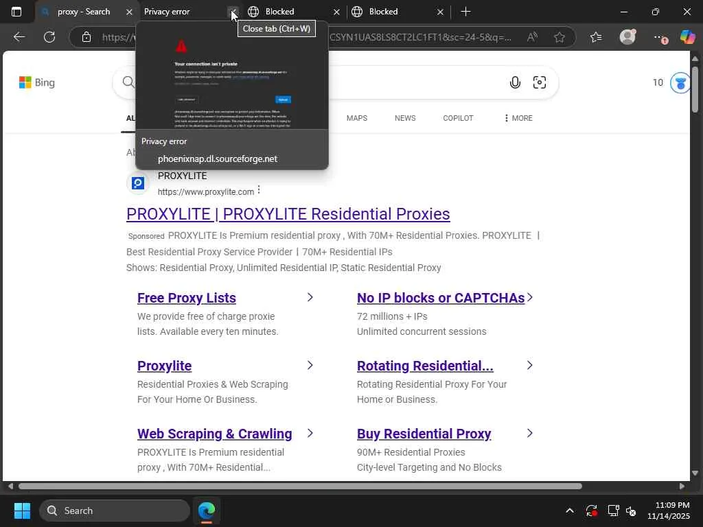Click the vertical scrollbar thumb
This screenshot has height=527, width=703.
[695, 90]
